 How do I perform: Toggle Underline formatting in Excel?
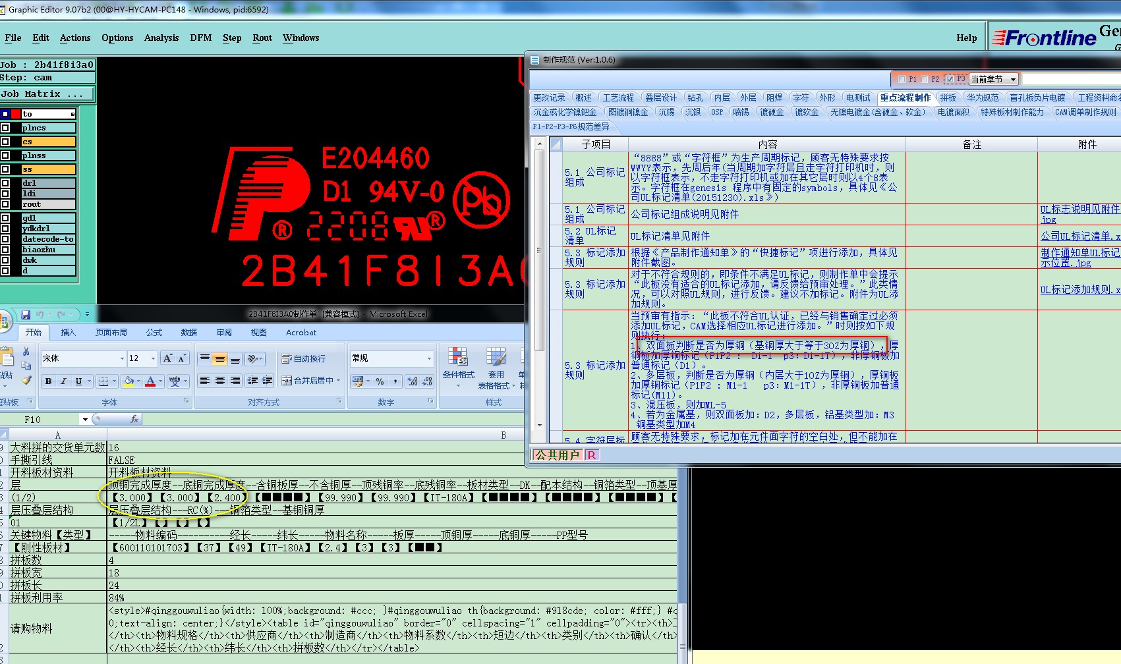click(78, 381)
